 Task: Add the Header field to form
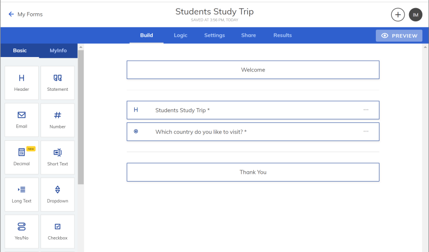click(x=21, y=83)
